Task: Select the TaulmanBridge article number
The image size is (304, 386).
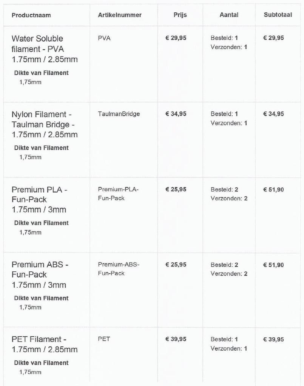Action: (x=119, y=114)
